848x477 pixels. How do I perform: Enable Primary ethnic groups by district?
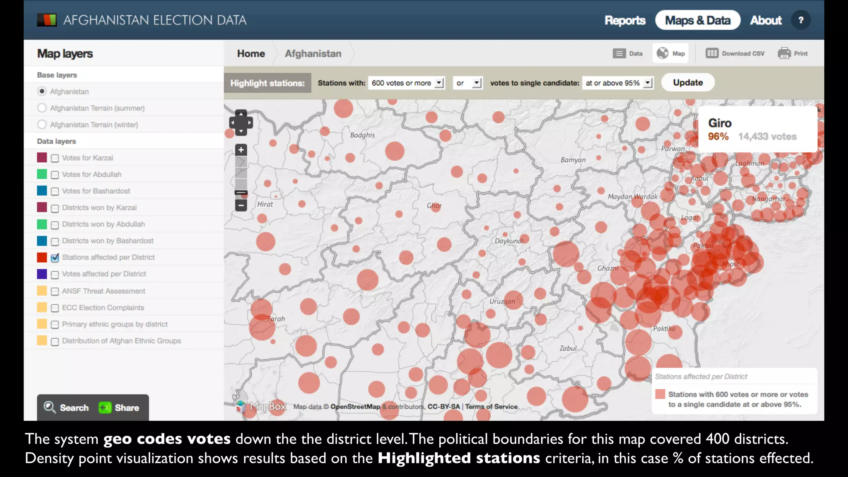tap(55, 325)
